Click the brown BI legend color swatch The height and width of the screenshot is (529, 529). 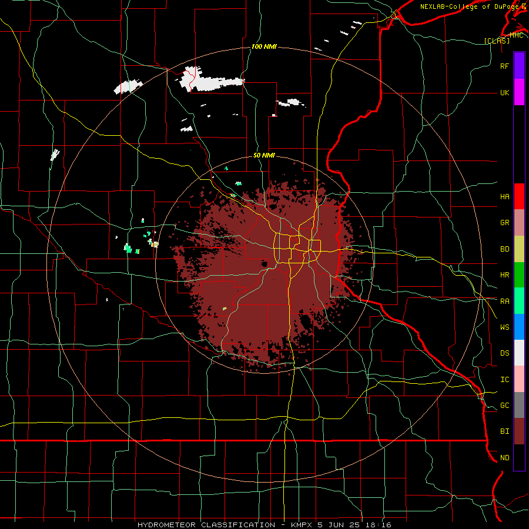pos(519,431)
